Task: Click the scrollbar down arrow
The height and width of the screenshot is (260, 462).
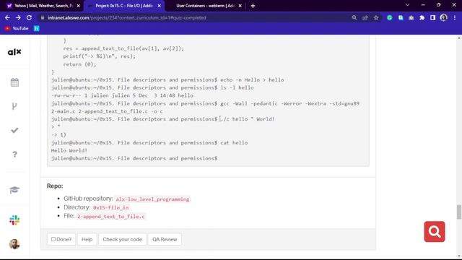Action: click(459, 256)
